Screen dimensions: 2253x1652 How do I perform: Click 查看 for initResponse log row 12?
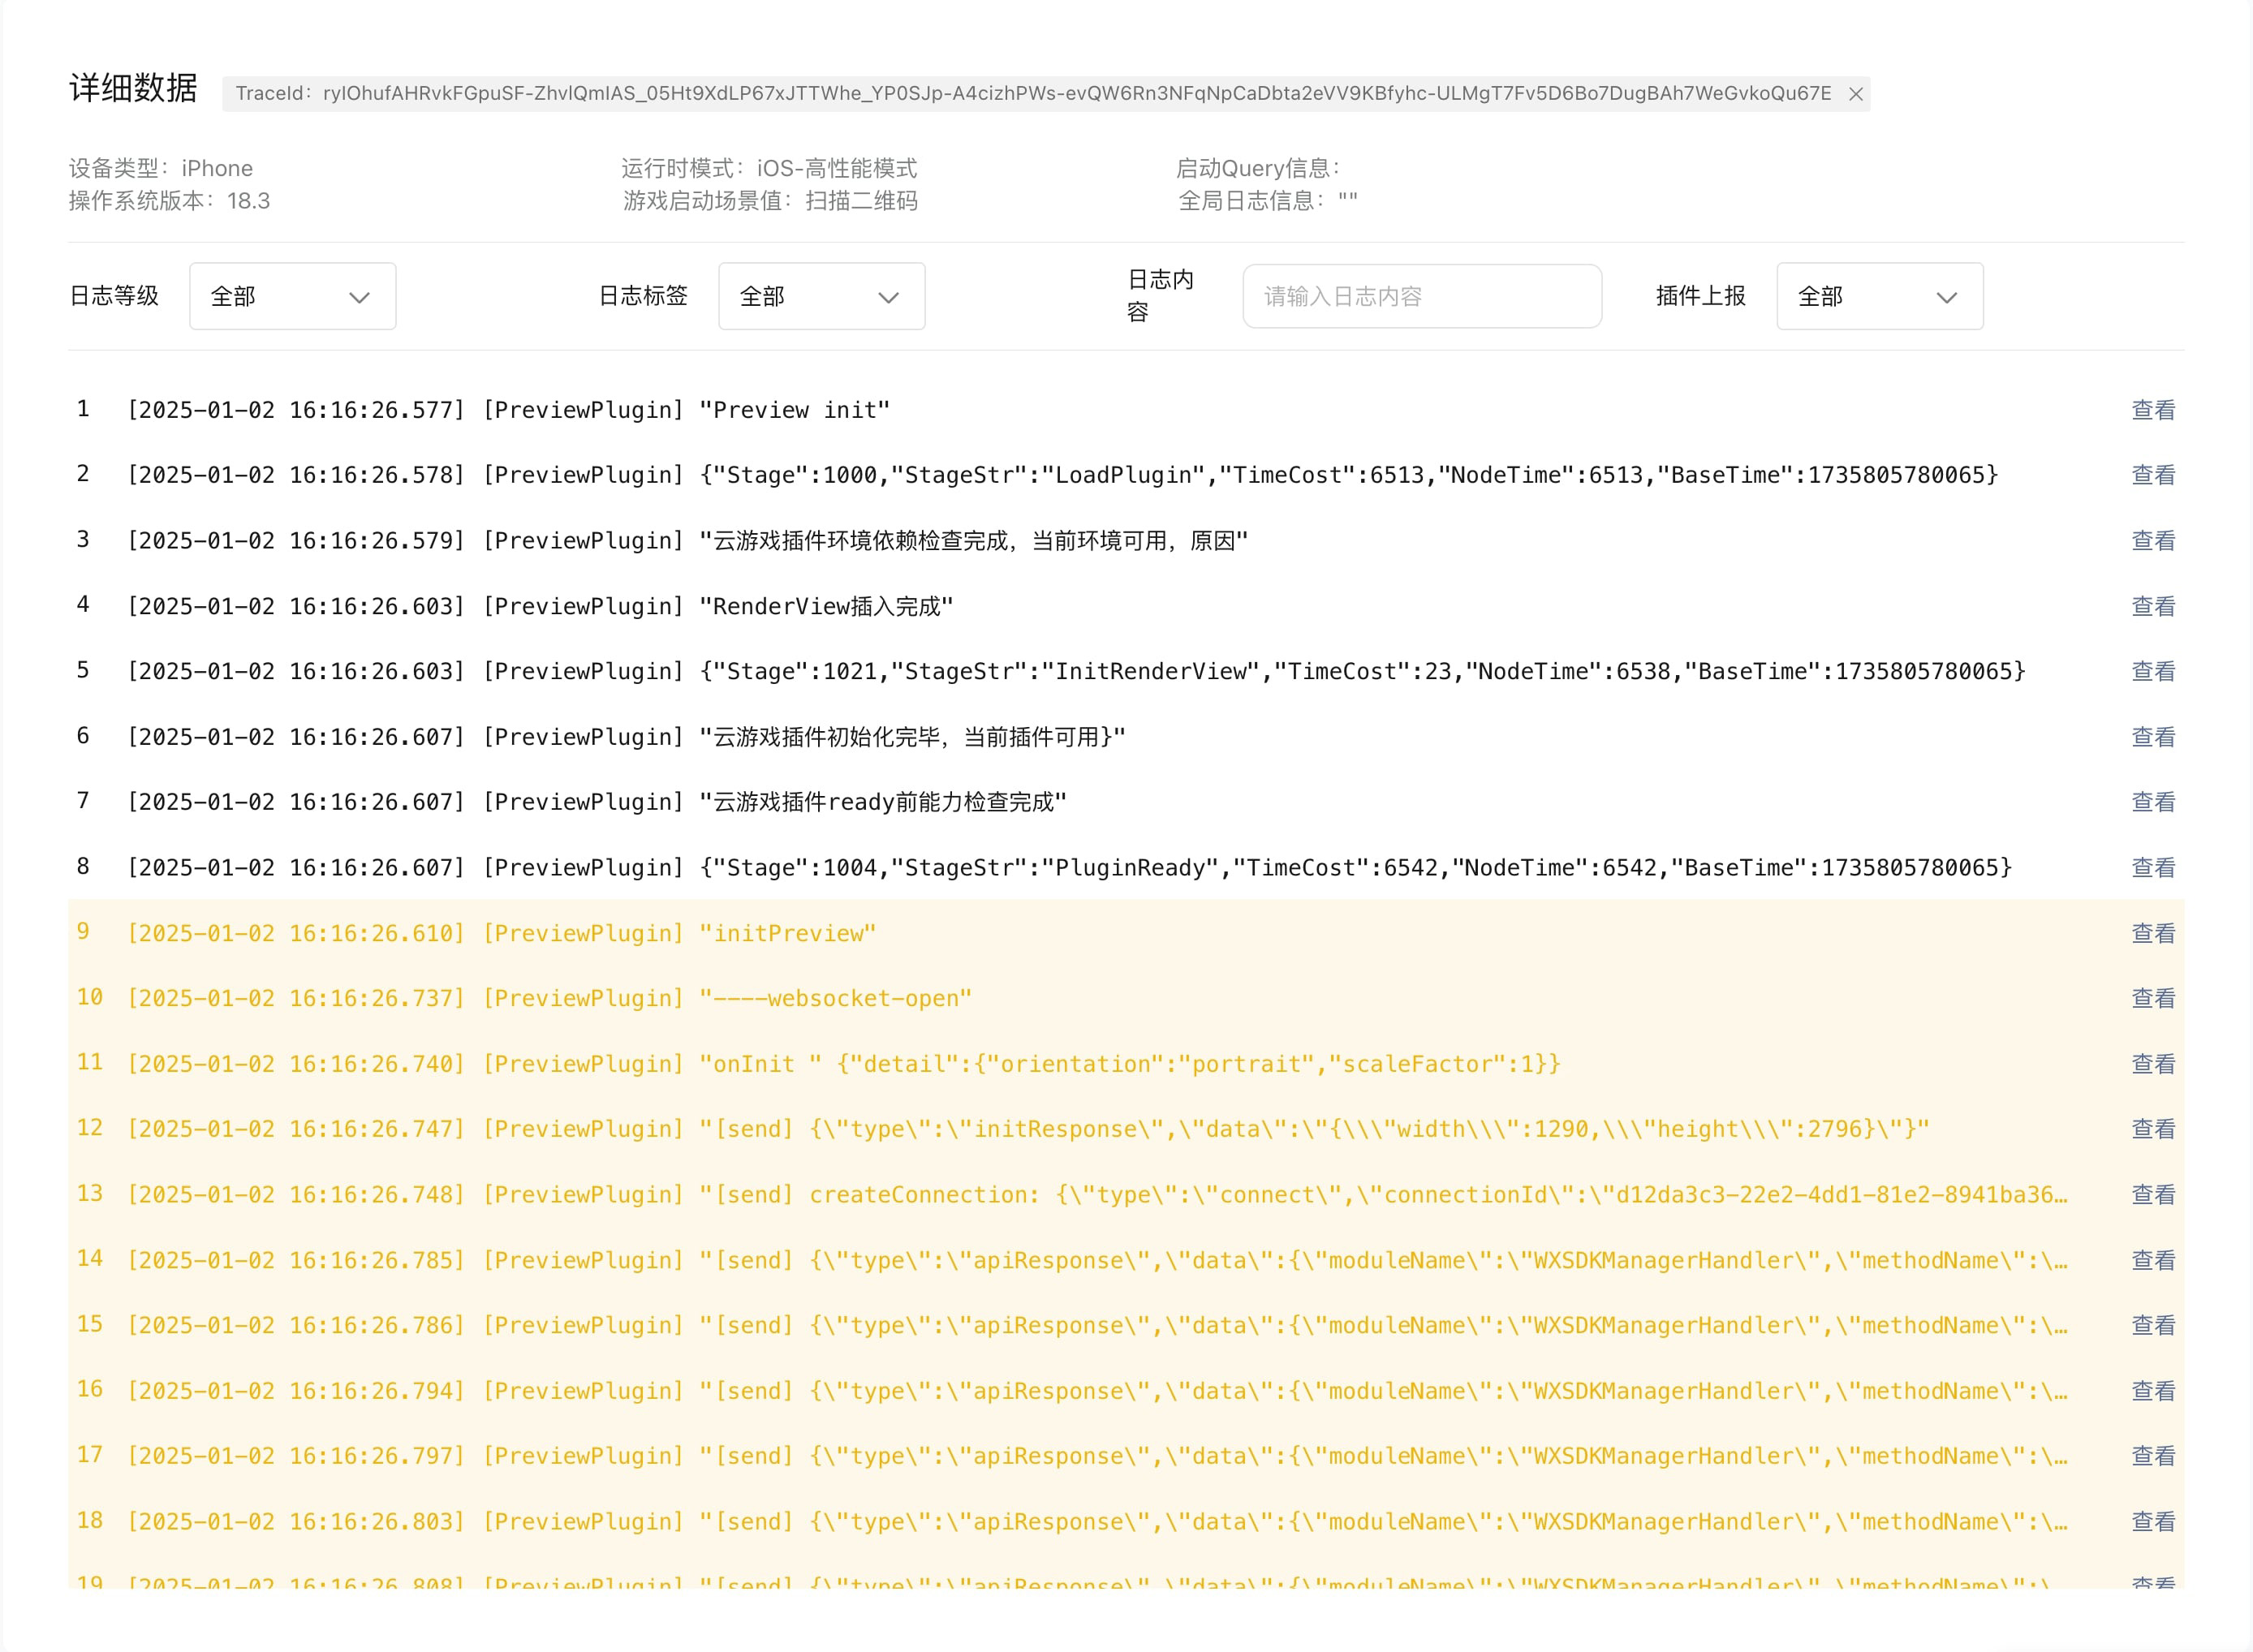pos(2153,1129)
